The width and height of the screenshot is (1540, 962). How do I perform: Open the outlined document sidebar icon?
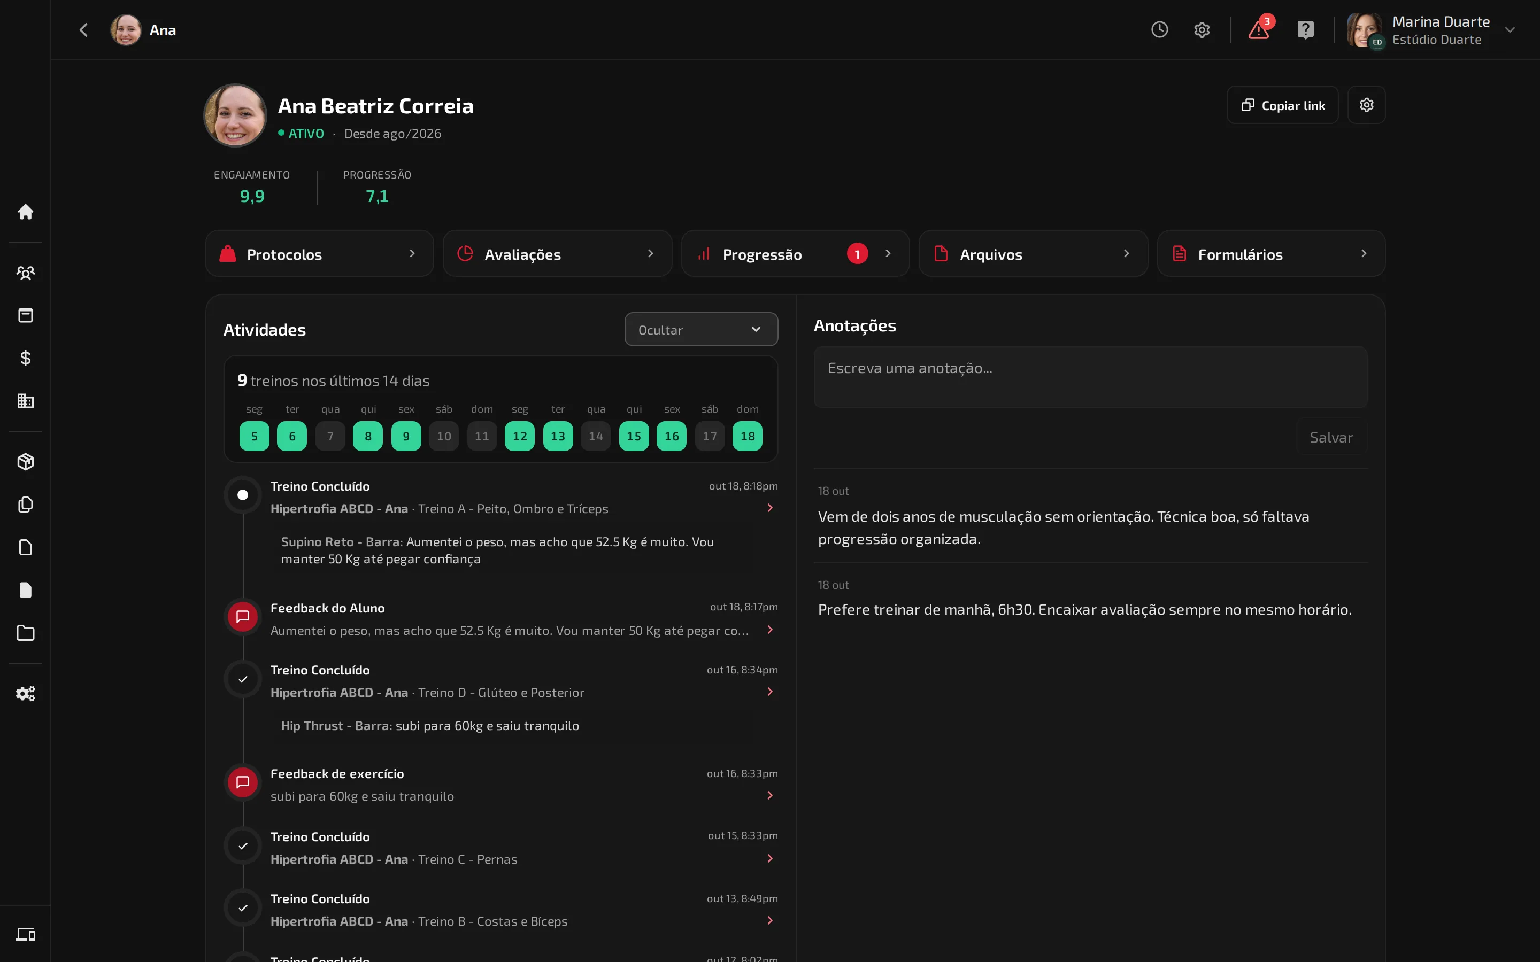(x=26, y=547)
